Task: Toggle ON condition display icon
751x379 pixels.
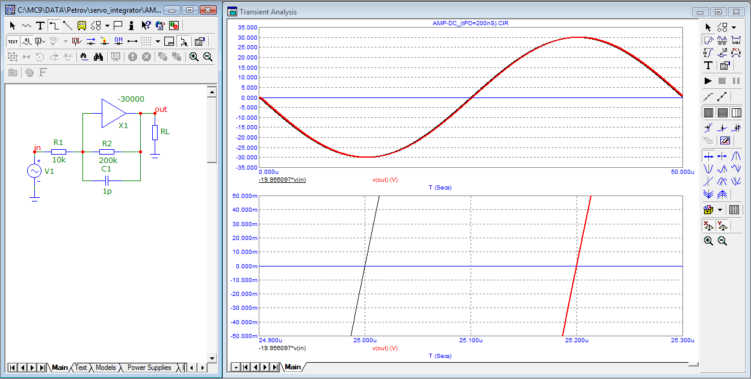Action: pyautogui.click(x=119, y=41)
